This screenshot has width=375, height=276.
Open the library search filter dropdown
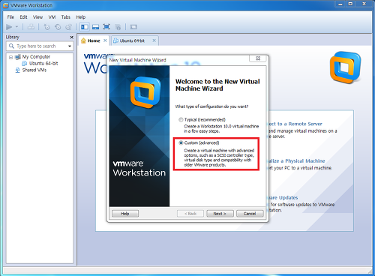click(70, 46)
